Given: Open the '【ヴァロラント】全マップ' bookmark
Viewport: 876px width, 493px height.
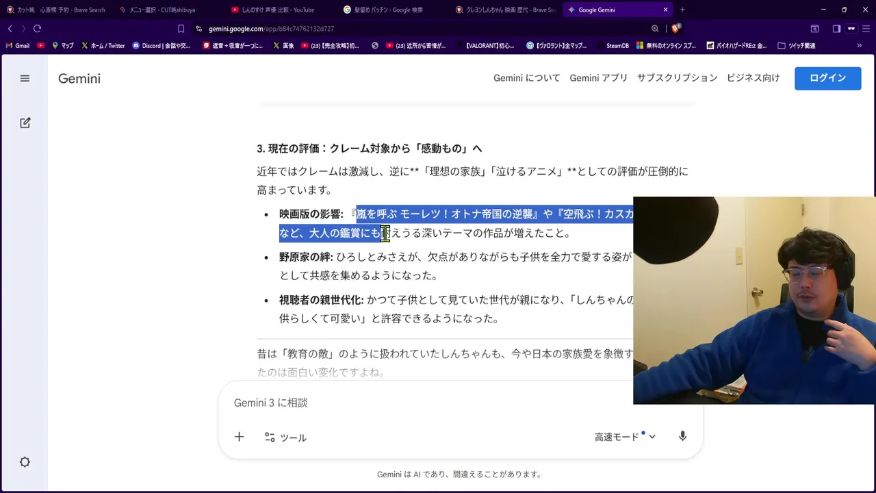Looking at the screenshot, I should (x=556, y=46).
